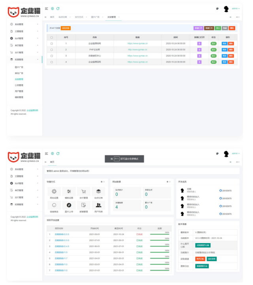Open 网站设置 gear shortcut icon

pos(54,192)
